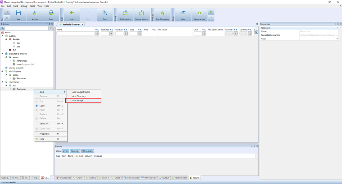342x184 pixels.
Task: Click the Archive toolbar icon
Action: coord(35,15)
